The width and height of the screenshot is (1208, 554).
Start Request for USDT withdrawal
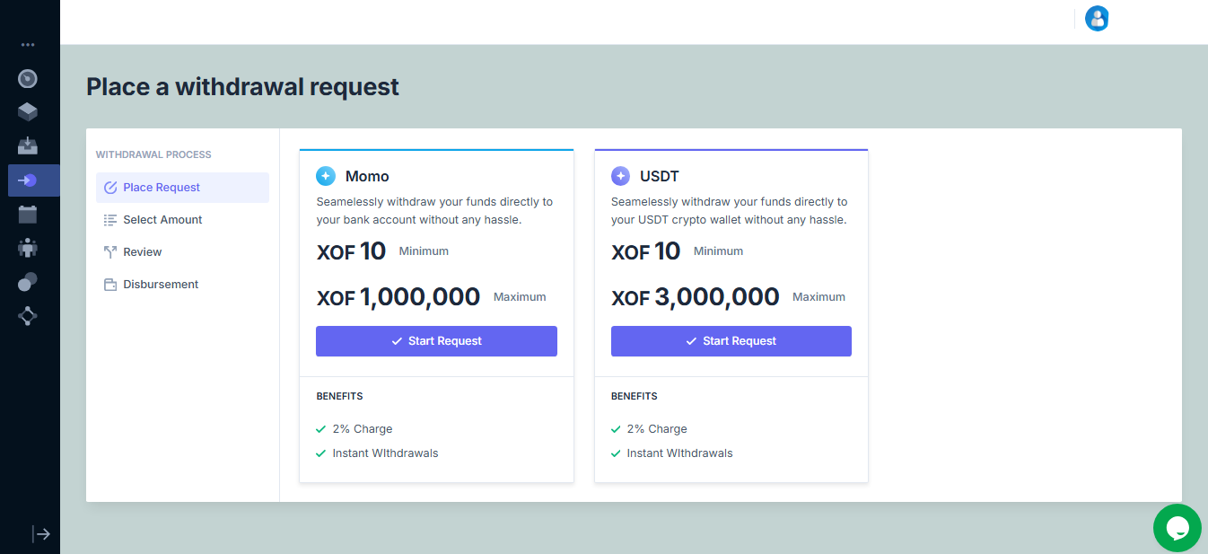coord(731,341)
